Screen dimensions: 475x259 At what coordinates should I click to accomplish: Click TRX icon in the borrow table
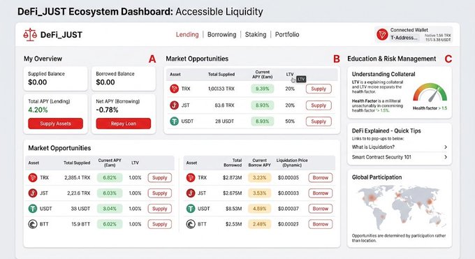coord(191,177)
